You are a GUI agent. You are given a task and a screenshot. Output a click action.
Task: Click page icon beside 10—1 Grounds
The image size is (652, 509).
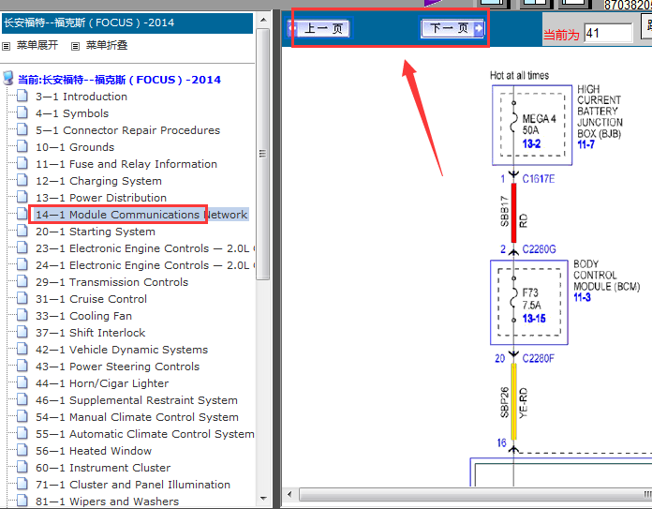(x=22, y=146)
